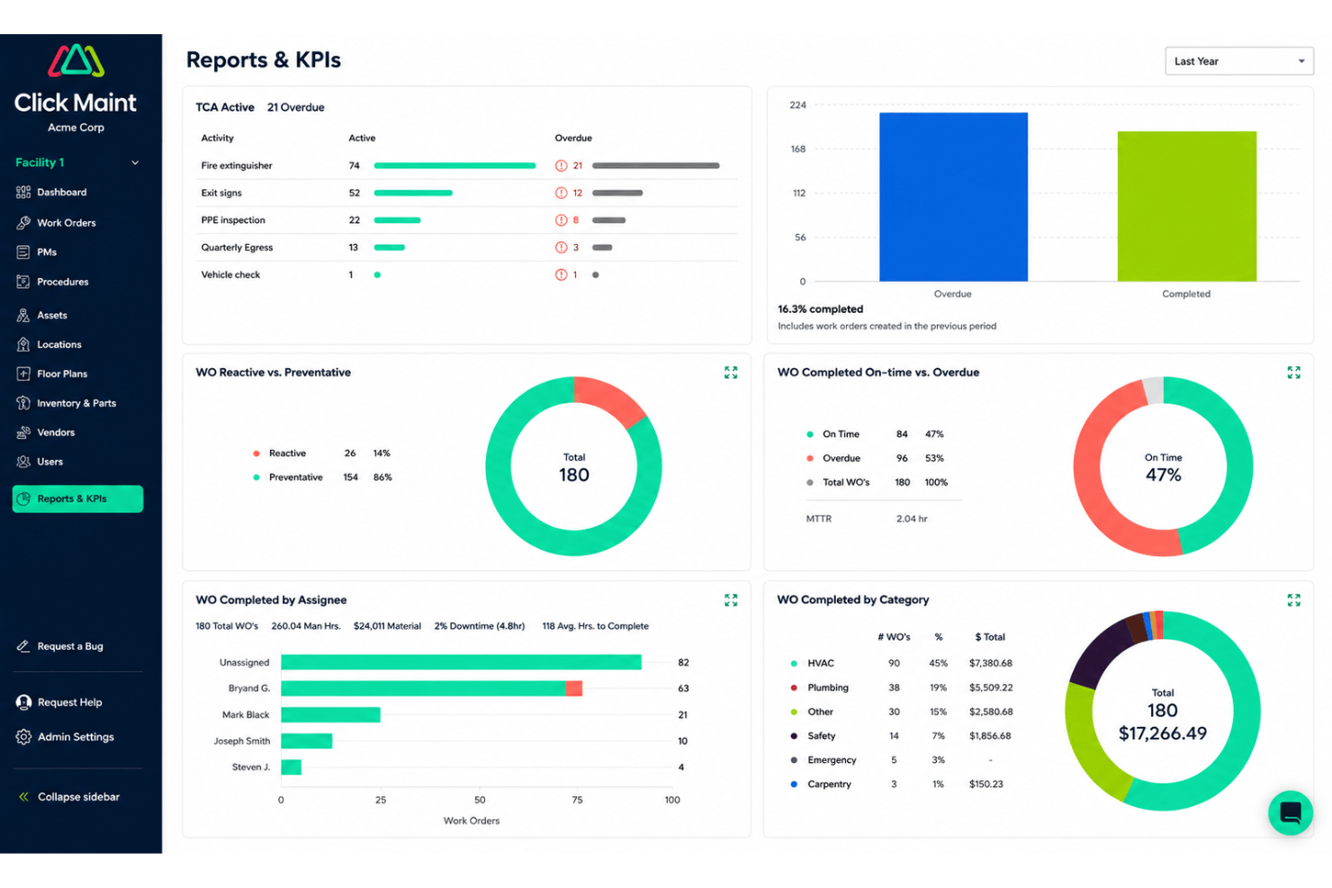Click the Safety category row

tap(900, 736)
